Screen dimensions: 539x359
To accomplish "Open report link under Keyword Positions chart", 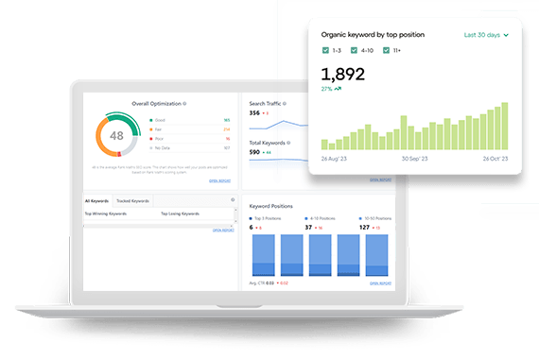I will [x=380, y=283].
